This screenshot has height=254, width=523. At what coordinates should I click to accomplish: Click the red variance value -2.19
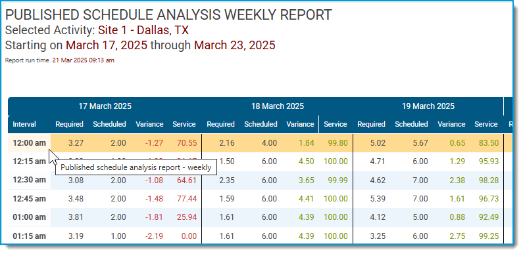[x=154, y=236]
